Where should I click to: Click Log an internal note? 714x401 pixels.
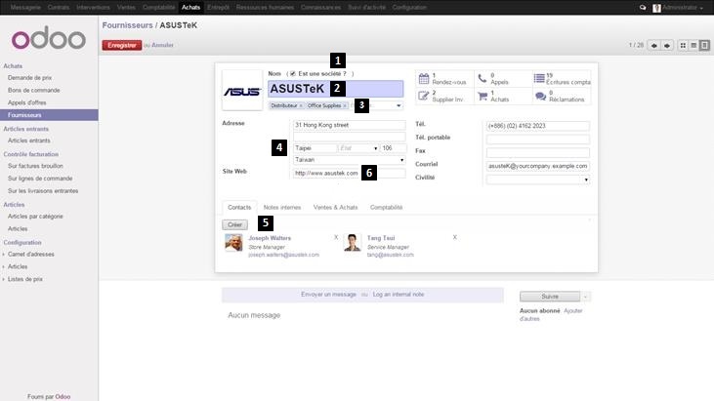point(399,295)
